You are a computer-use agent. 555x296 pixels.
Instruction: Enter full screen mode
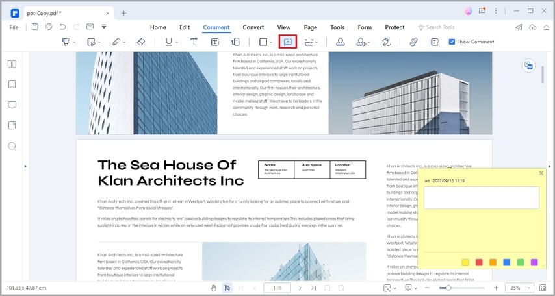coord(543,288)
